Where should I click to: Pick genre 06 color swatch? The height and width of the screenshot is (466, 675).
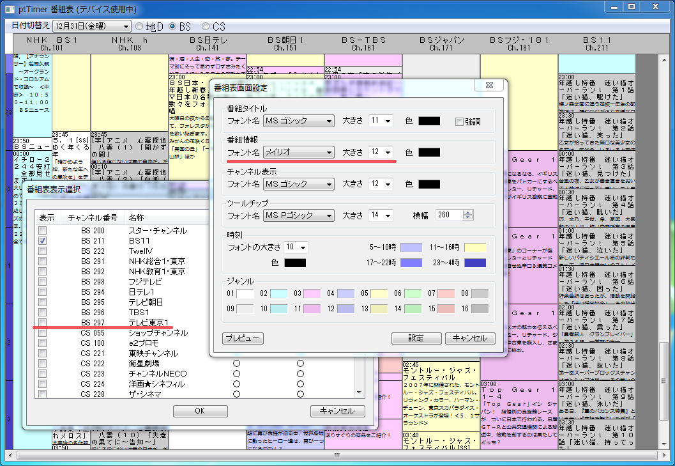coord(413,294)
